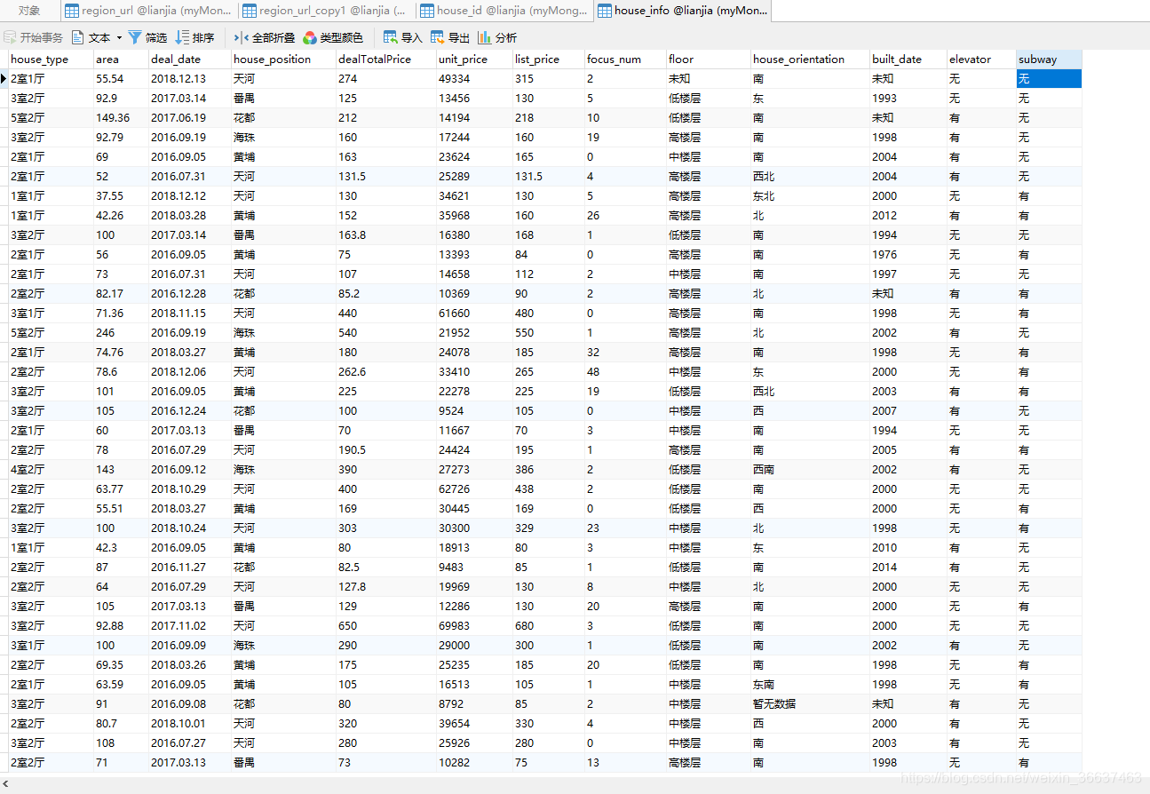Screen dimensions: 1150x794
Task: Select the area cell 149.36
Action: 121,118
